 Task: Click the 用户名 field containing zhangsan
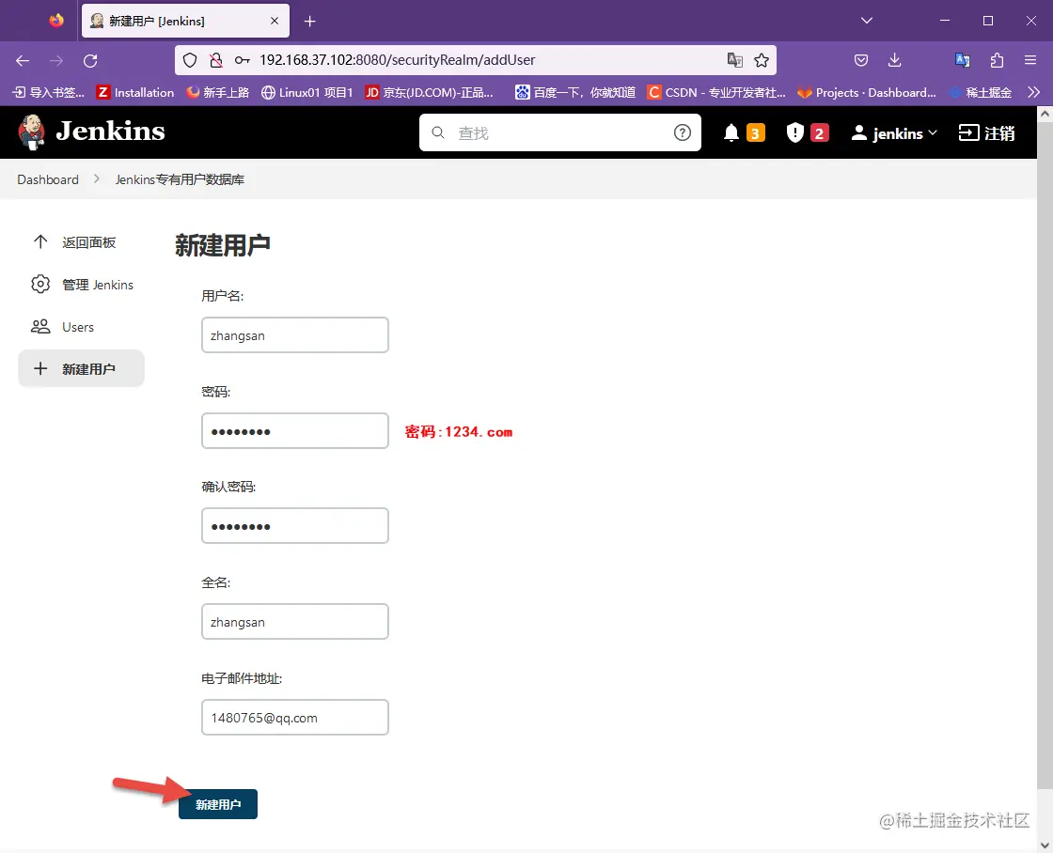tap(295, 334)
